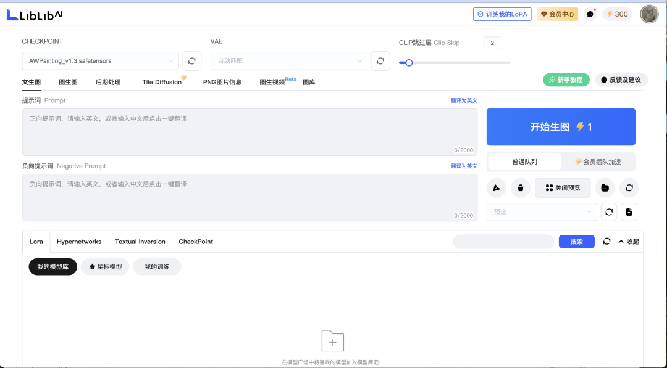
Task: Refresh the VAE list
Action: [380, 61]
